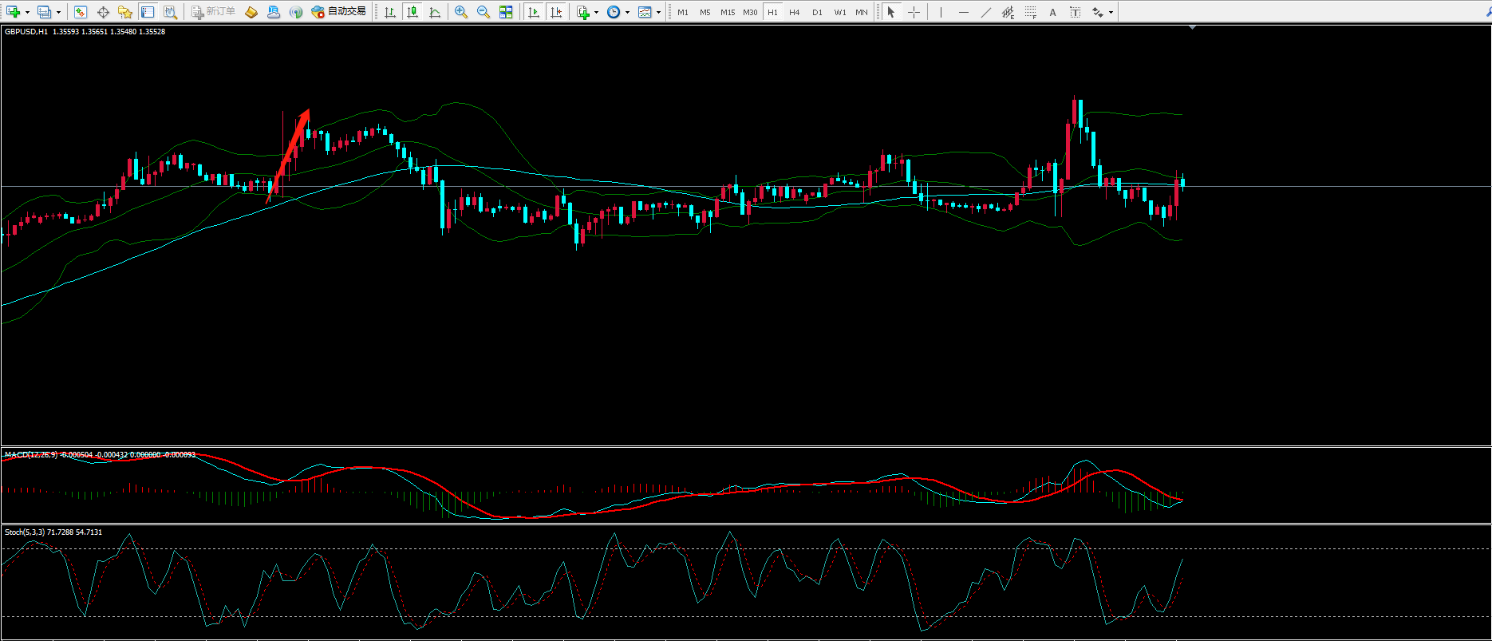Switch chart to line chart mode
Image resolution: width=1492 pixels, height=641 pixels.
435,12
